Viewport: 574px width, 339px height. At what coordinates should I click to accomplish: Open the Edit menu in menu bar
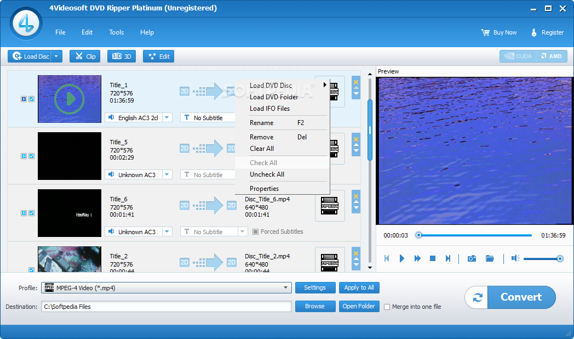pyautogui.click(x=87, y=32)
